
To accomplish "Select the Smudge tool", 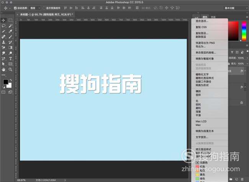I will 3,53.
